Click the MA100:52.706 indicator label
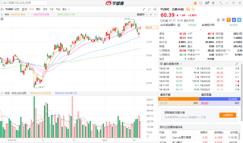Screen dimensions: 243x143 [66, 14]
